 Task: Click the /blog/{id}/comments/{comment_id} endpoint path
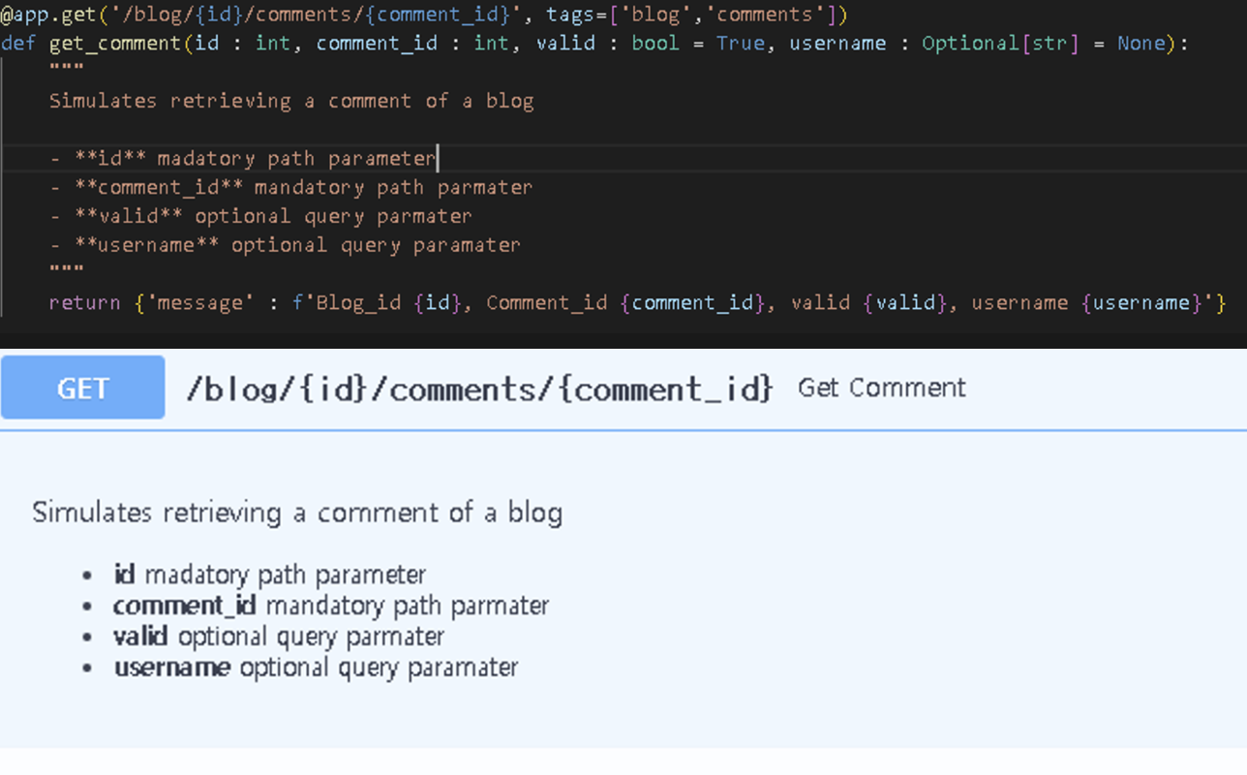coord(479,388)
